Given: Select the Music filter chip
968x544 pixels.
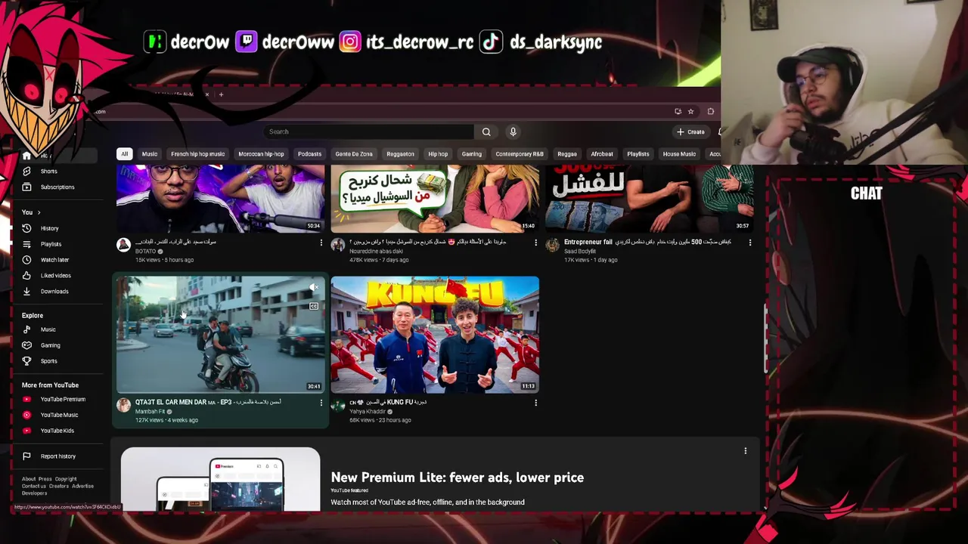Looking at the screenshot, I should tap(150, 154).
